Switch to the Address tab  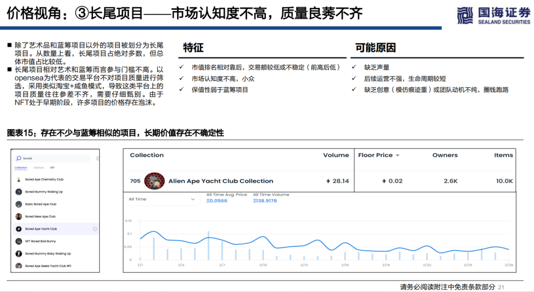click(38, 168)
